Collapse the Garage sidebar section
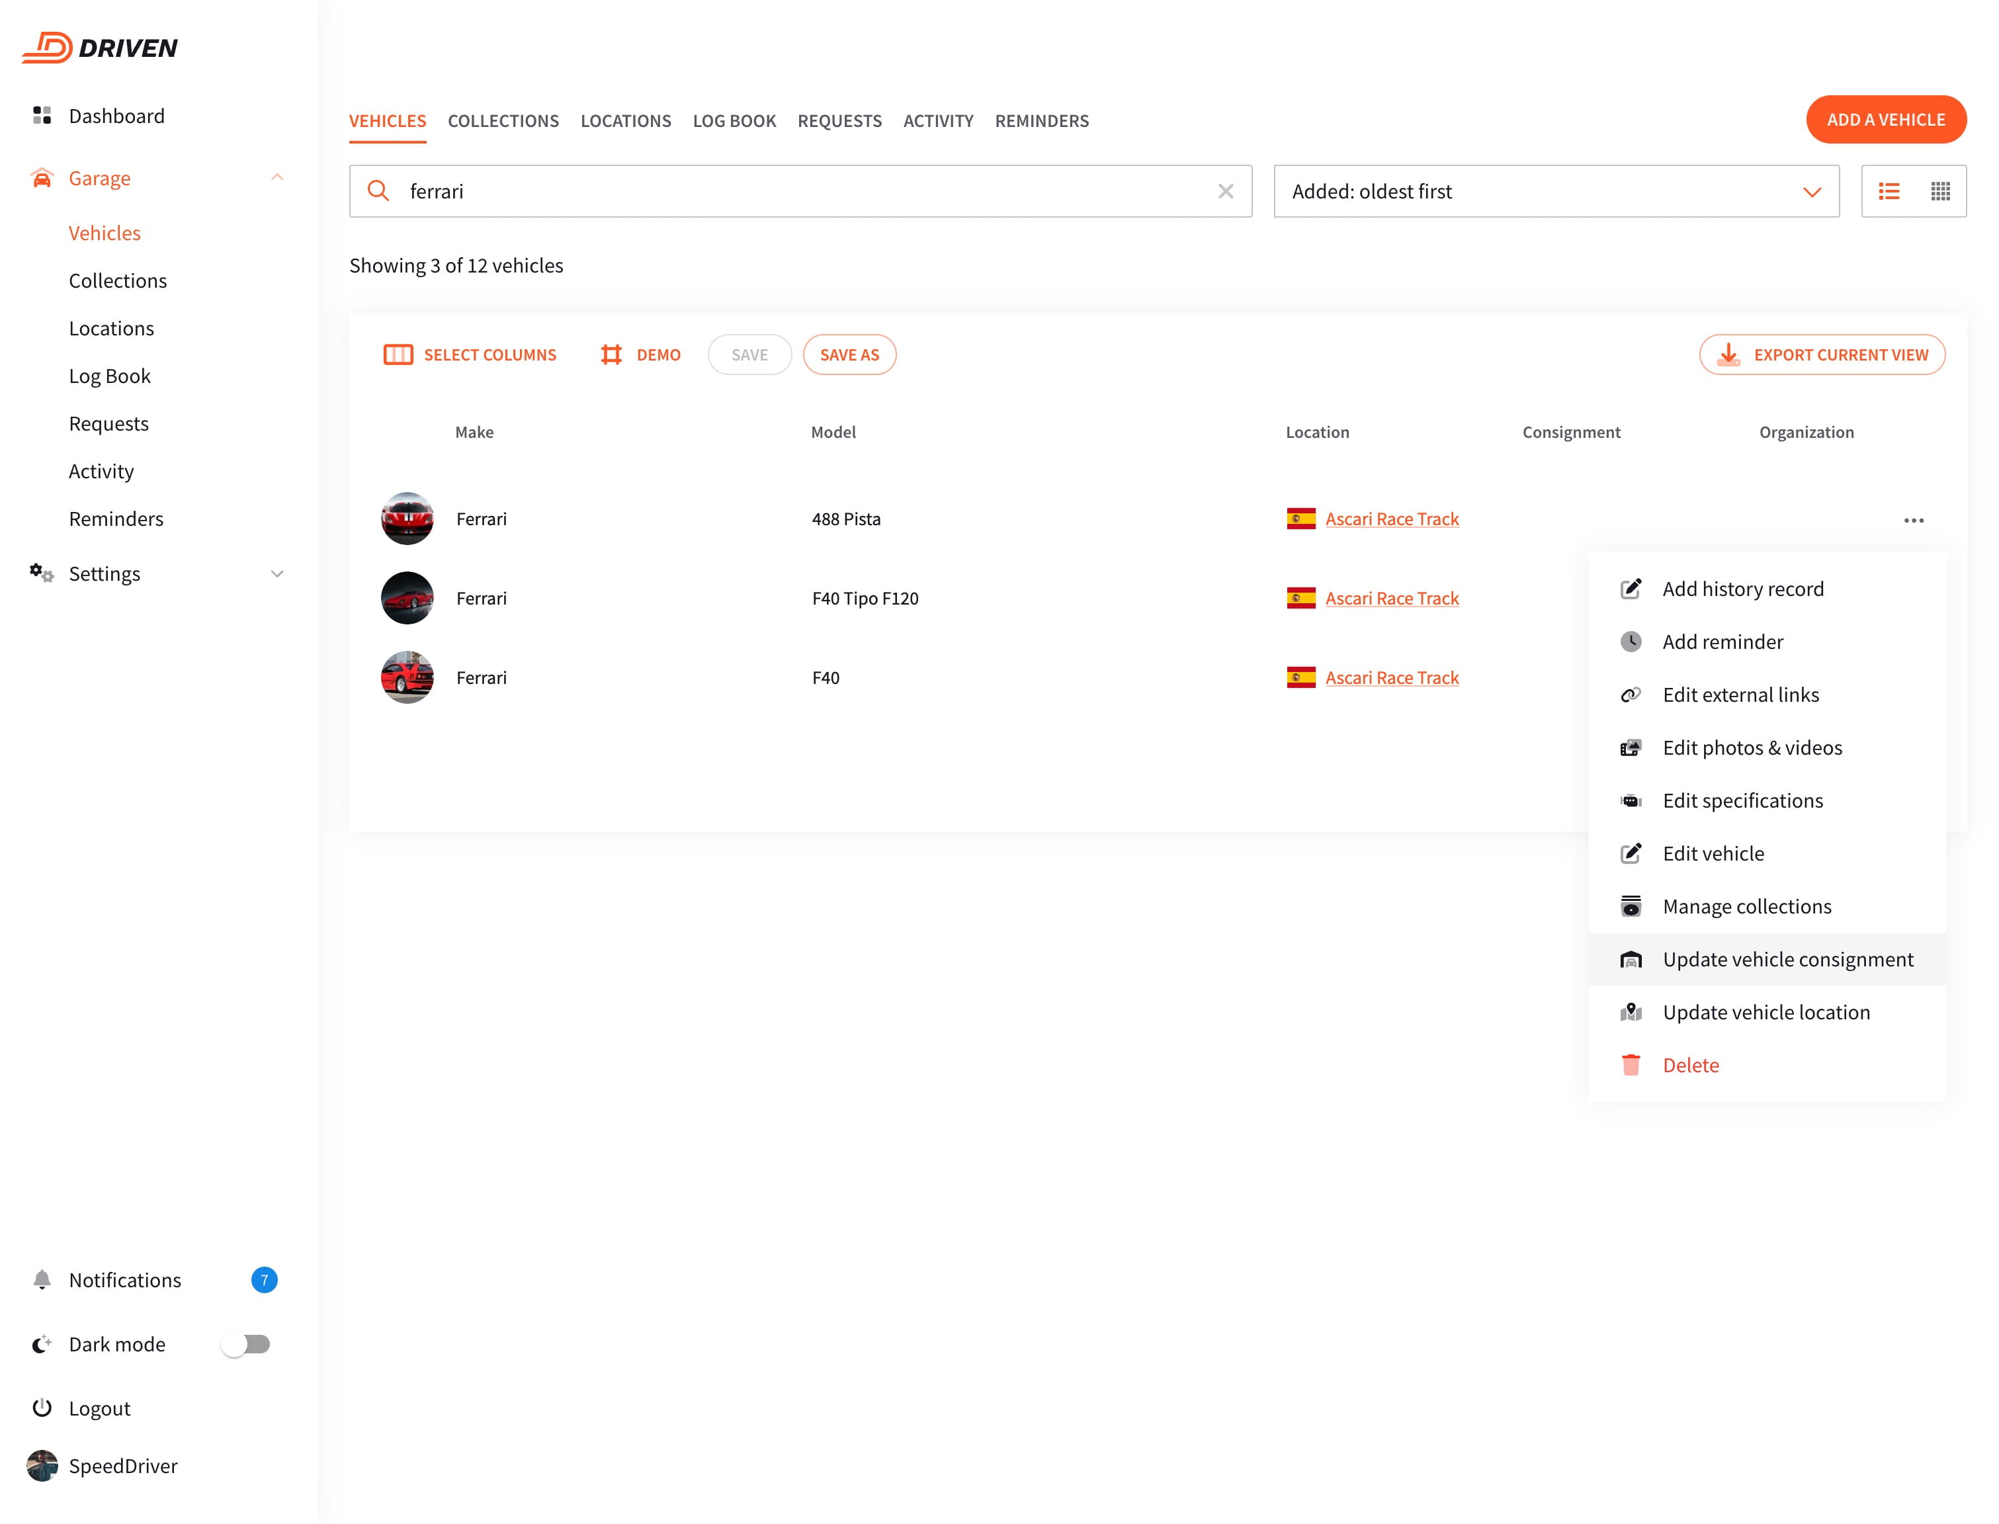 (276, 178)
